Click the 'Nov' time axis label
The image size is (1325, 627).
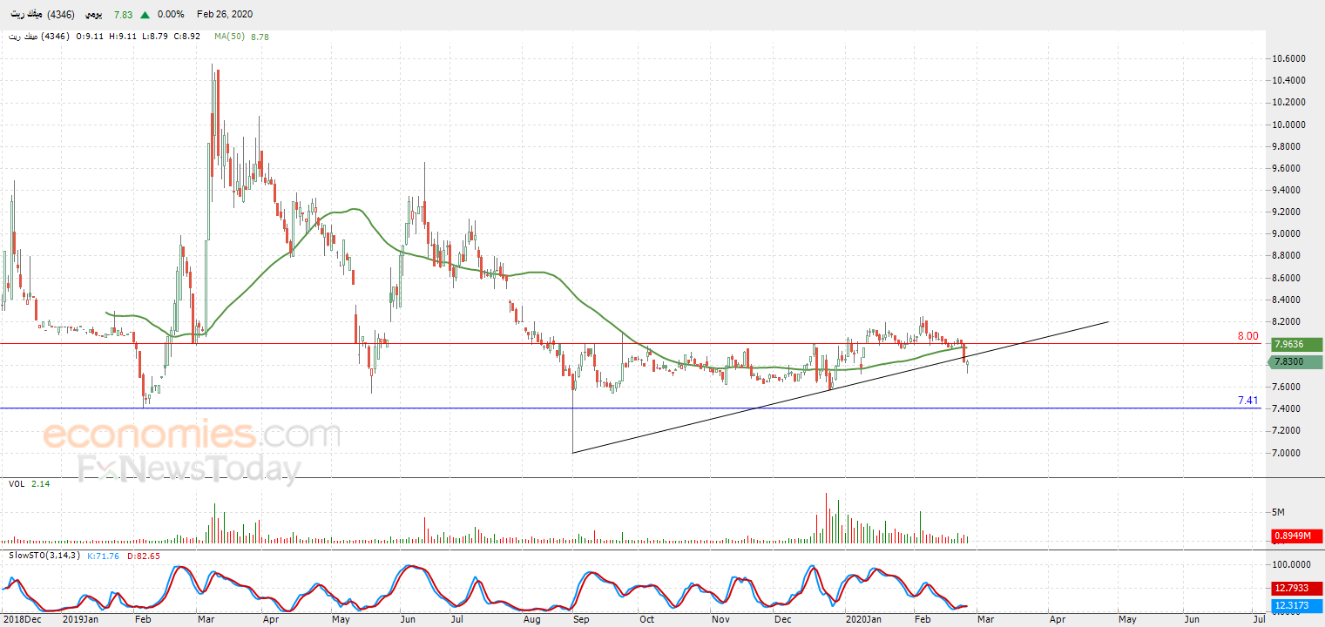coord(720,620)
